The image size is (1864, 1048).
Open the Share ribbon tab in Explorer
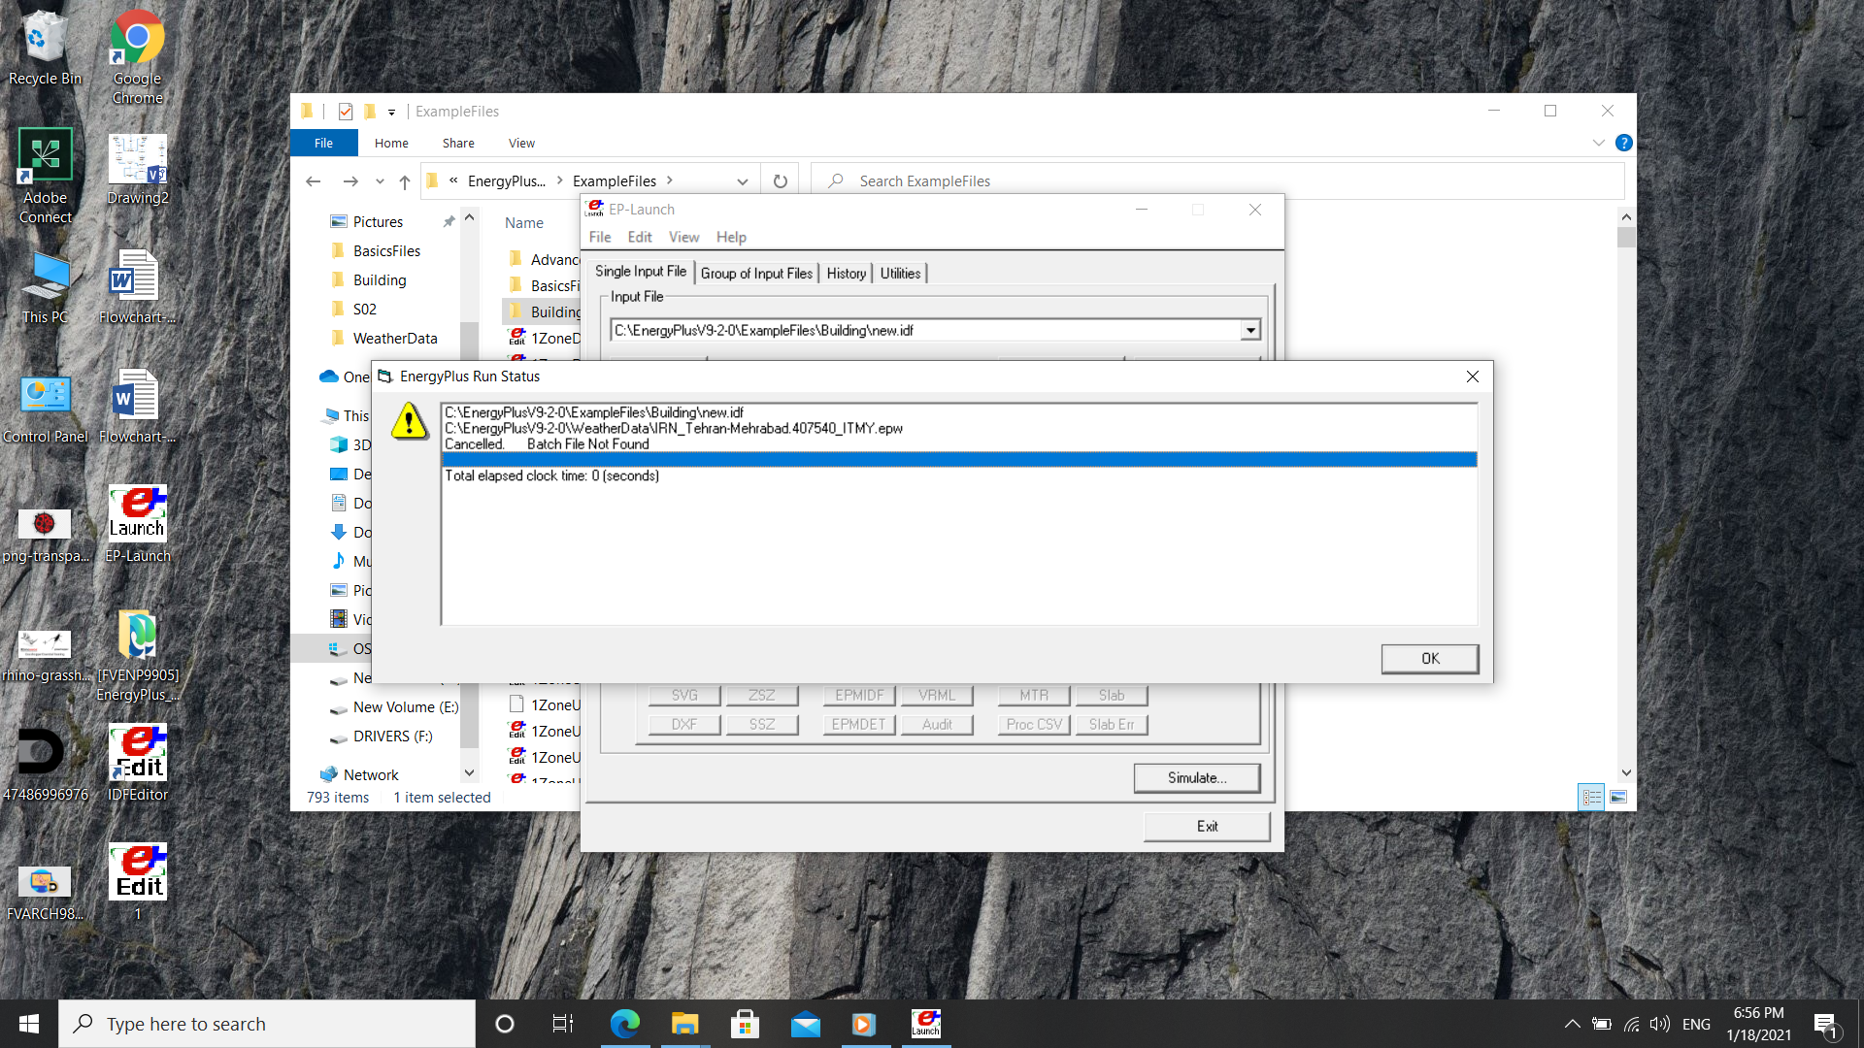(458, 143)
